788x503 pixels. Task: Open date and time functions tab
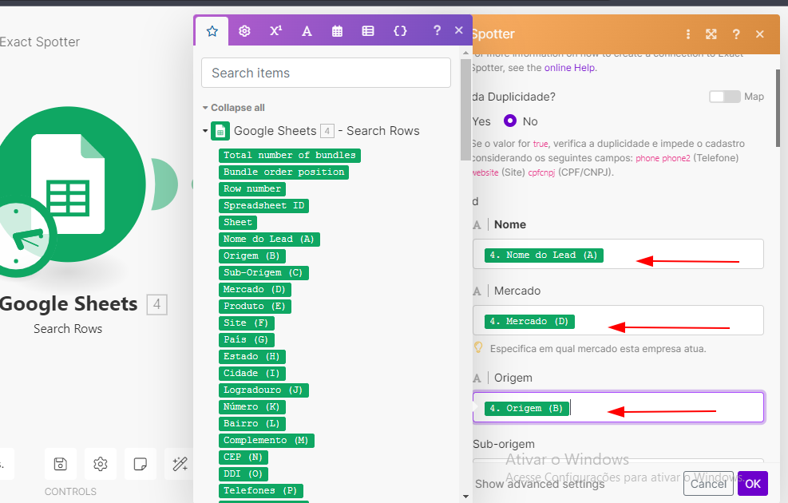(x=337, y=31)
